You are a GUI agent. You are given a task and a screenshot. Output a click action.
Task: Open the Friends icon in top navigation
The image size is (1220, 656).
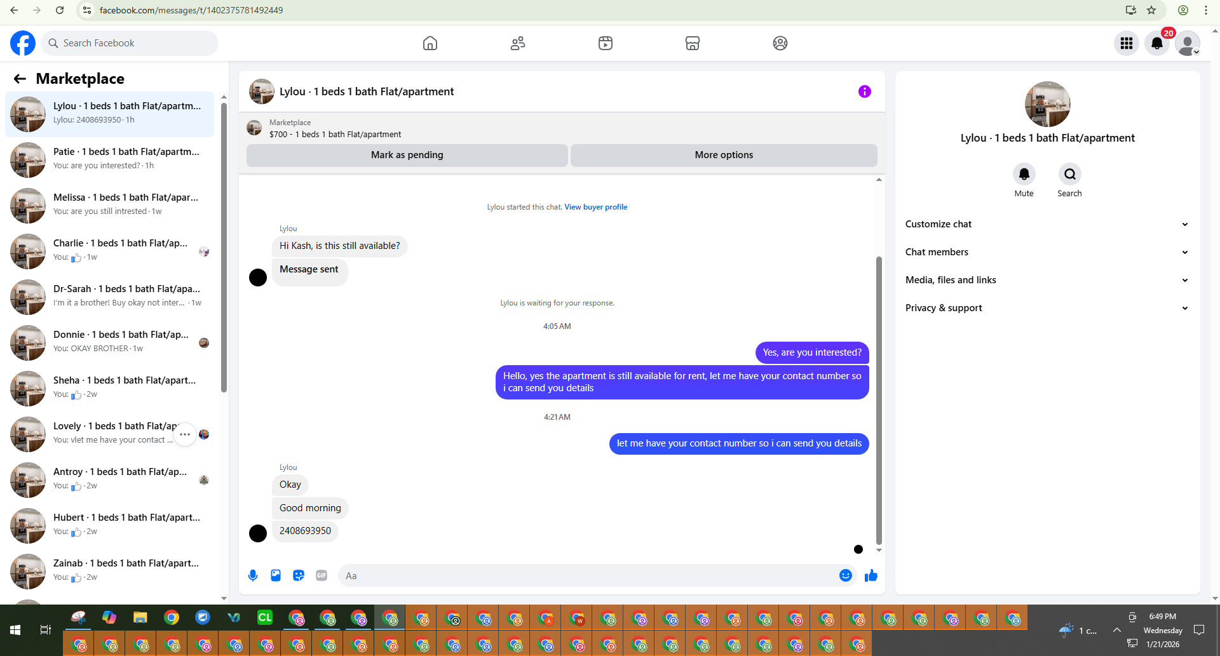point(518,43)
